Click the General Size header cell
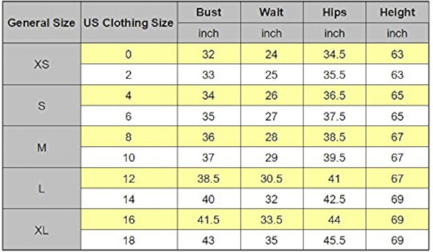The height and width of the screenshot is (252, 433). point(42,22)
